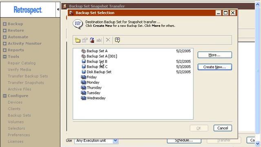Click the Backup Set A tape icon
This screenshot has height=147, width=261.
click(83, 51)
